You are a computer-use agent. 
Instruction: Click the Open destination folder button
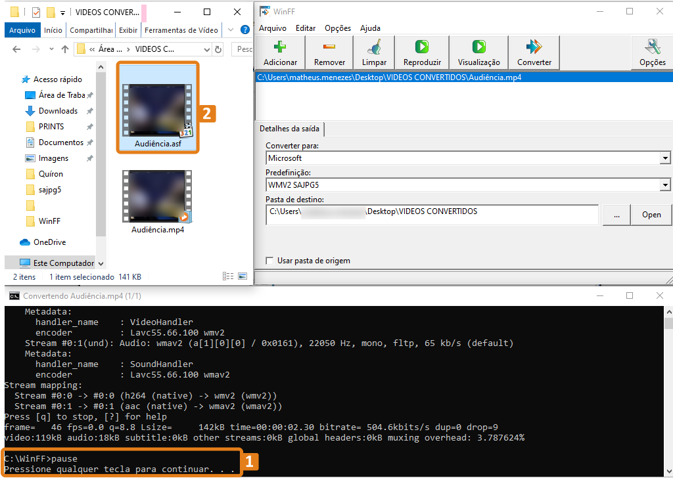651,215
